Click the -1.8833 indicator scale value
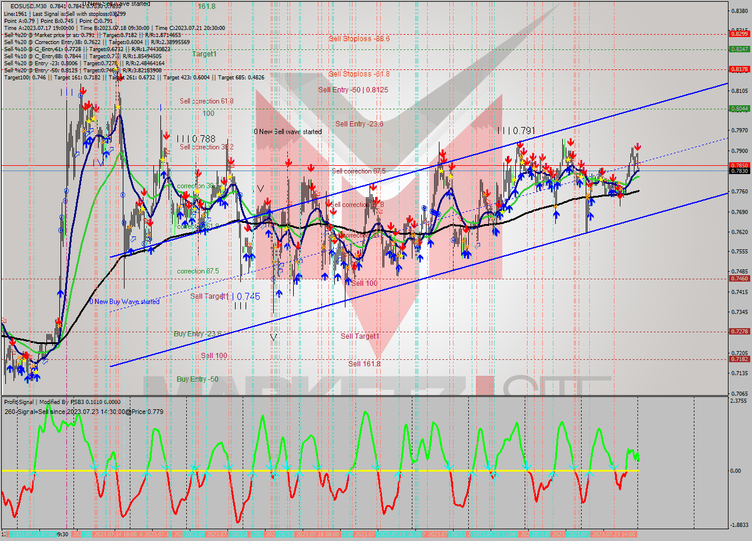Viewport: 752px width, 541px height. [739, 525]
